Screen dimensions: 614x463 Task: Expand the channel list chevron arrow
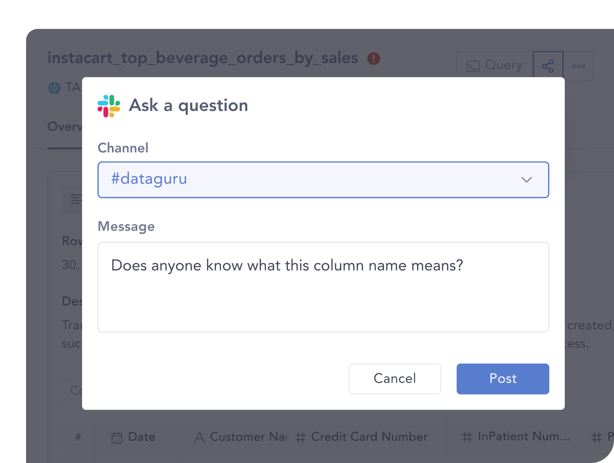pyautogui.click(x=527, y=179)
